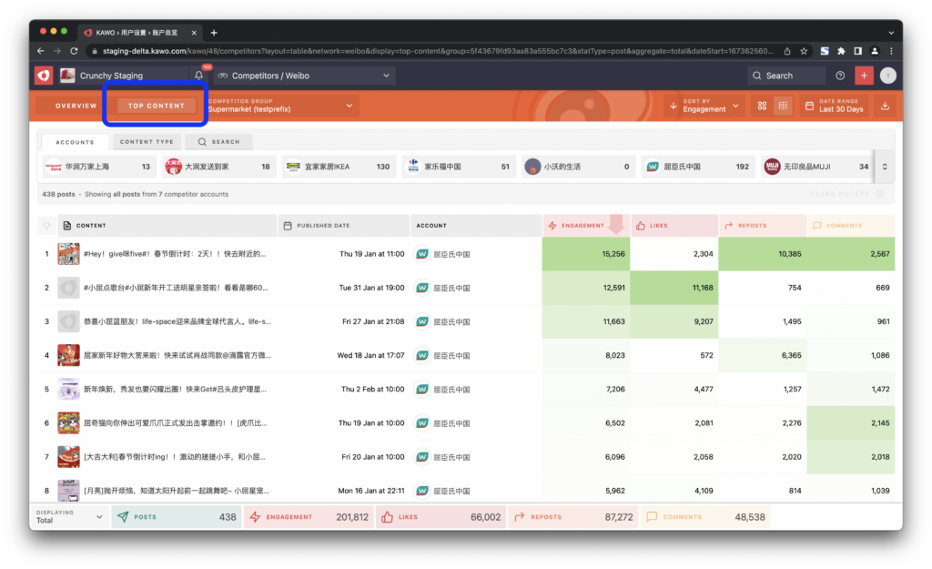
Task: Reload the browser page
Action: click(x=74, y=51)
